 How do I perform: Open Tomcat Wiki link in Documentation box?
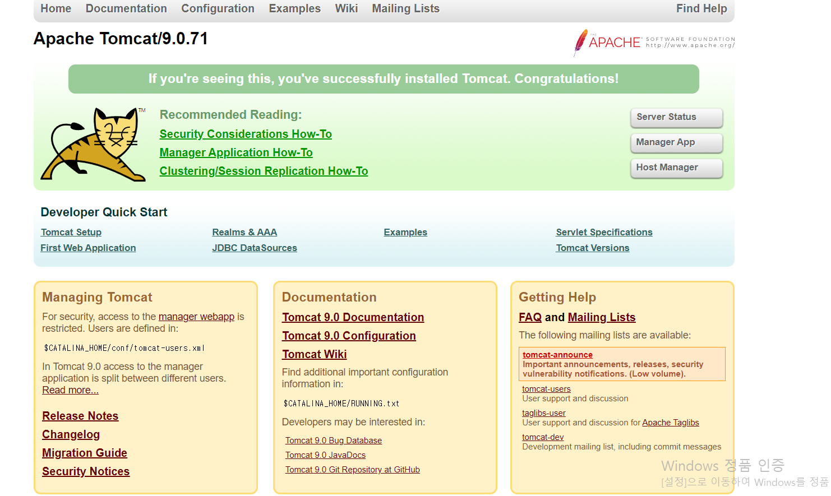315,354
